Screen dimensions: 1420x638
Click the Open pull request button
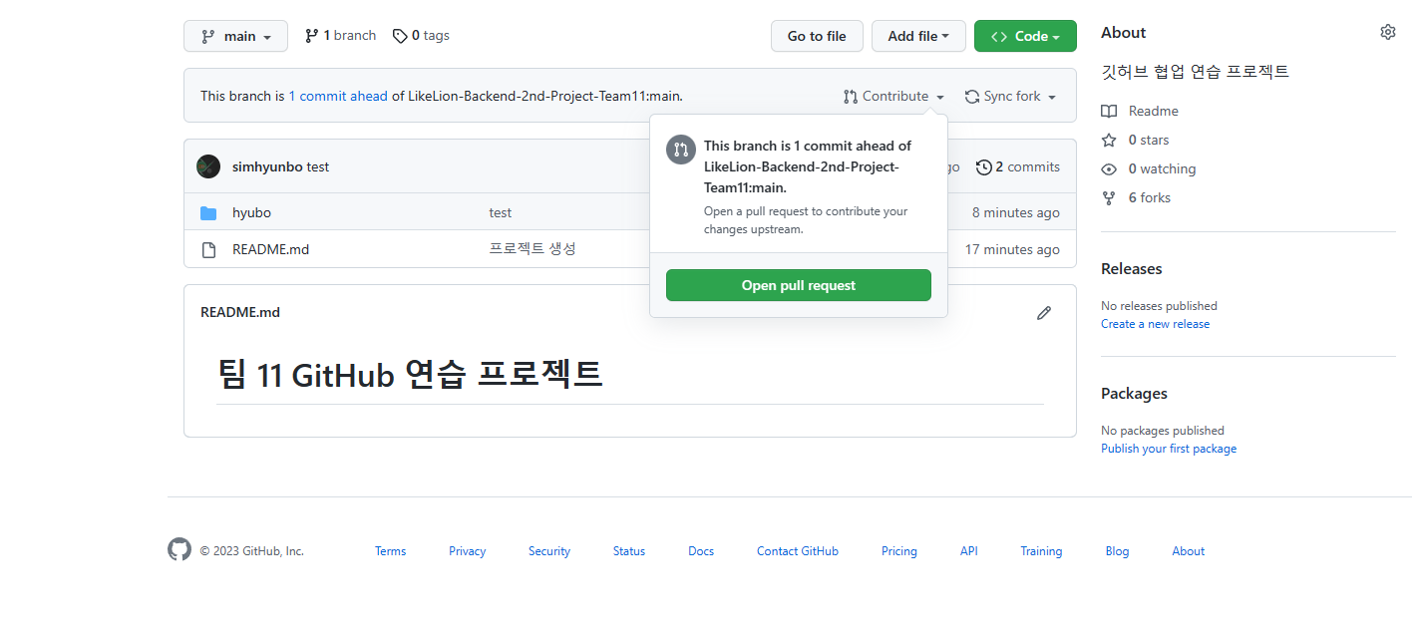pos(798,285)
